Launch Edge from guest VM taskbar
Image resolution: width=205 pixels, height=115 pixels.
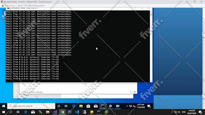(74, 106)
